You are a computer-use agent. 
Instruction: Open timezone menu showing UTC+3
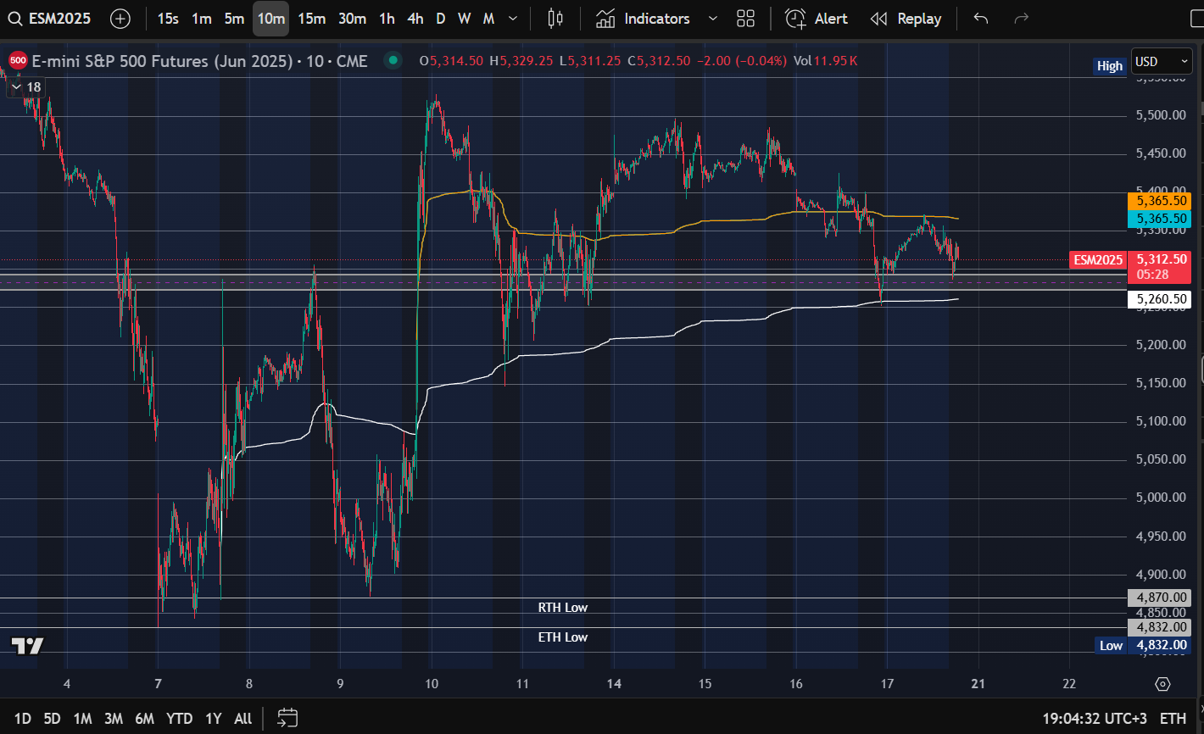(1095, 718)
